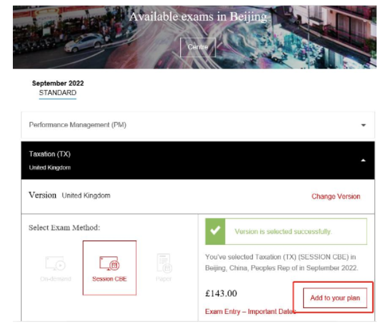Viewport: 387px width, 325px height.
Task: Click the Centre button on the banner
Action: click(x=197, y=47)
